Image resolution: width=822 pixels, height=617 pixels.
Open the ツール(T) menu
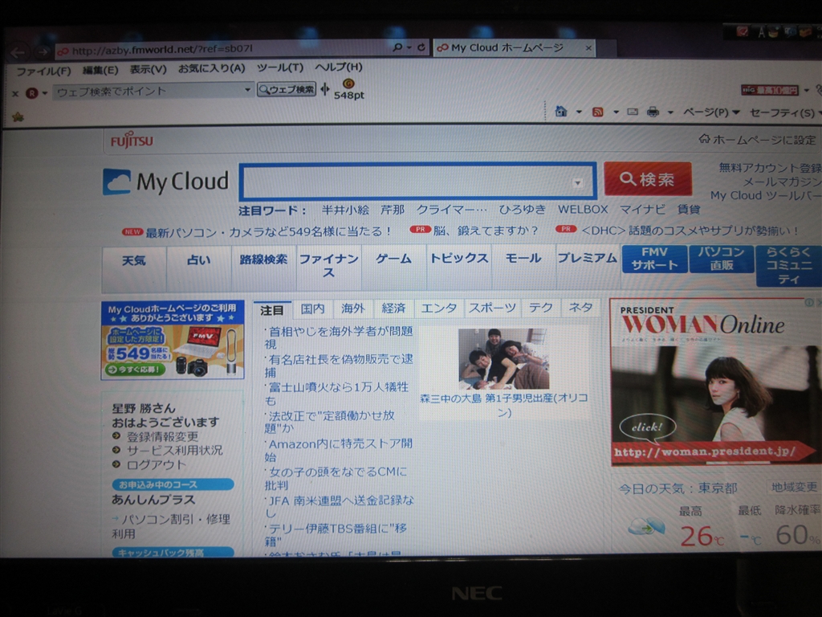(x=280, y=67)
